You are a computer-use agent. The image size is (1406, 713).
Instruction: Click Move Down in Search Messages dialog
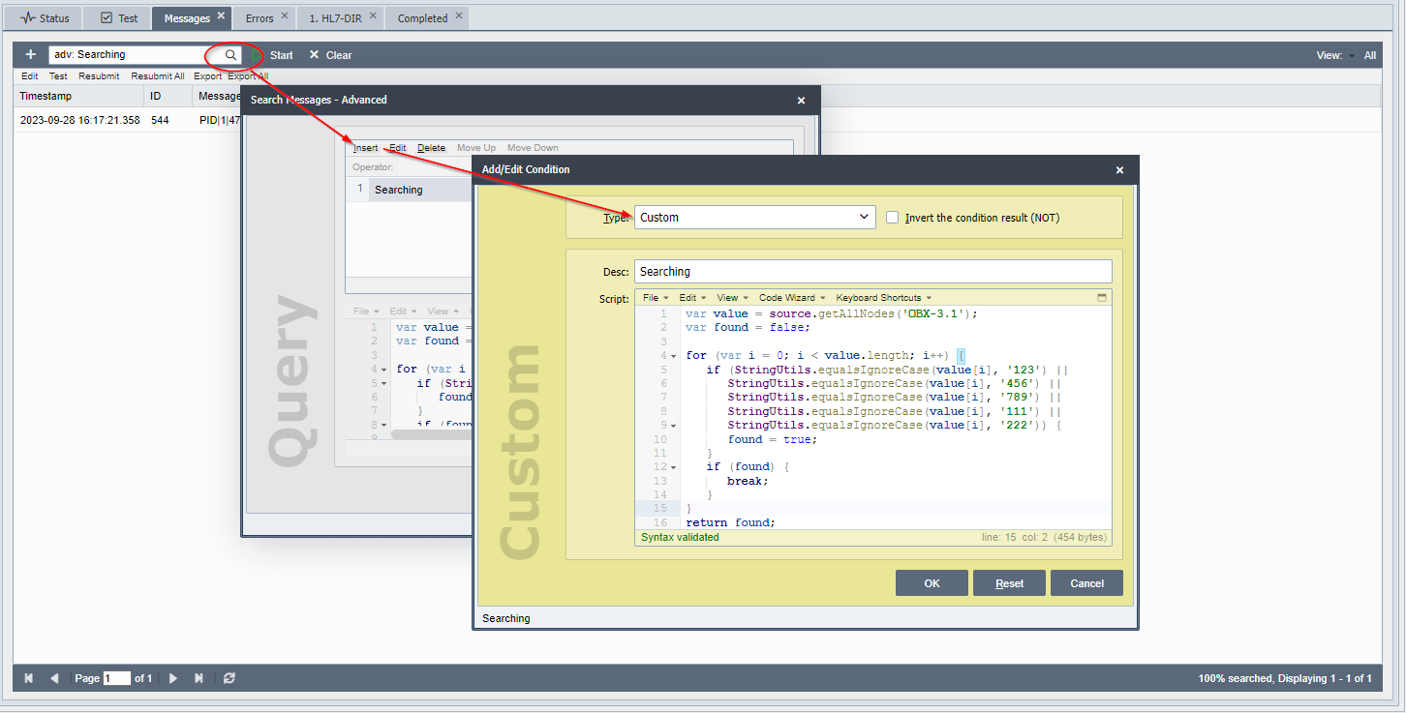(533, 148)
